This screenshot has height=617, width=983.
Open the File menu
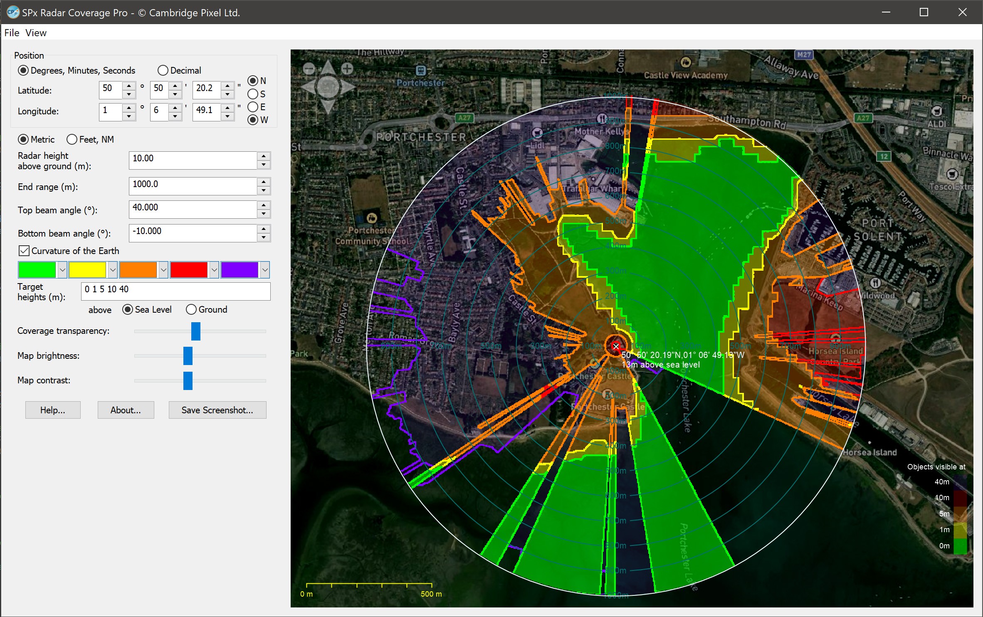click(x=11, y=32)
